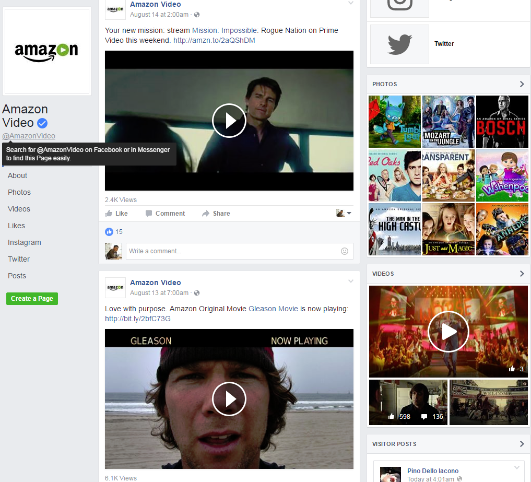Viewport: 531px width, 482px height.
Task: Click the August 14 at 2:00am timestamp
Action: [159, 15]
